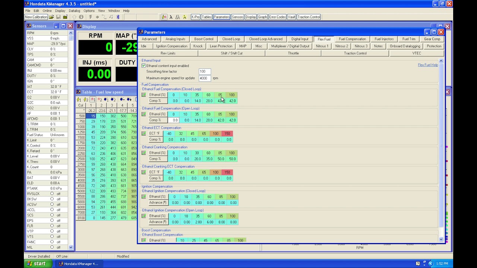Click Vault toolbar button

tap(291, 17)
